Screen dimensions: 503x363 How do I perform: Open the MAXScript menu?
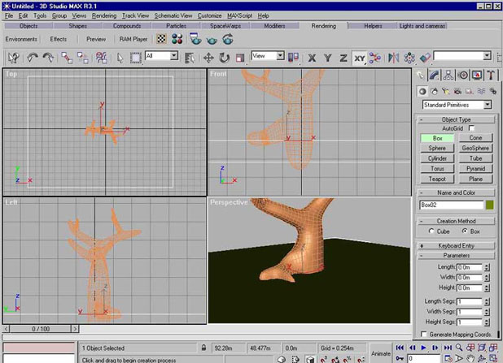[239, 15]
